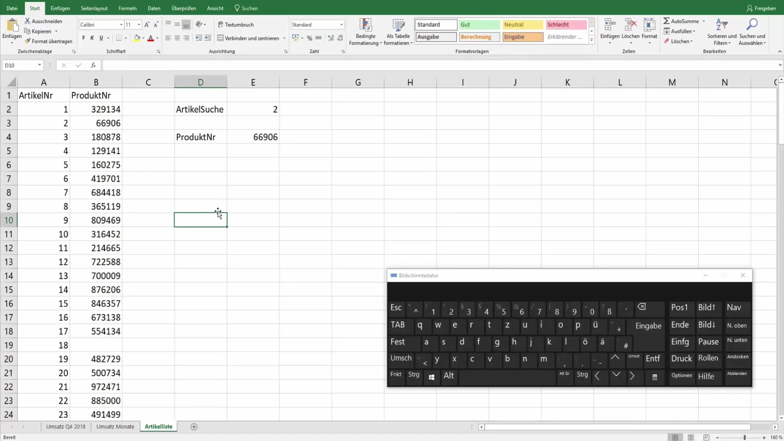Add a new sheet with plus icon
Image resolution: width=784 pixels, height=441 pixels.
(x=194, y=427)
